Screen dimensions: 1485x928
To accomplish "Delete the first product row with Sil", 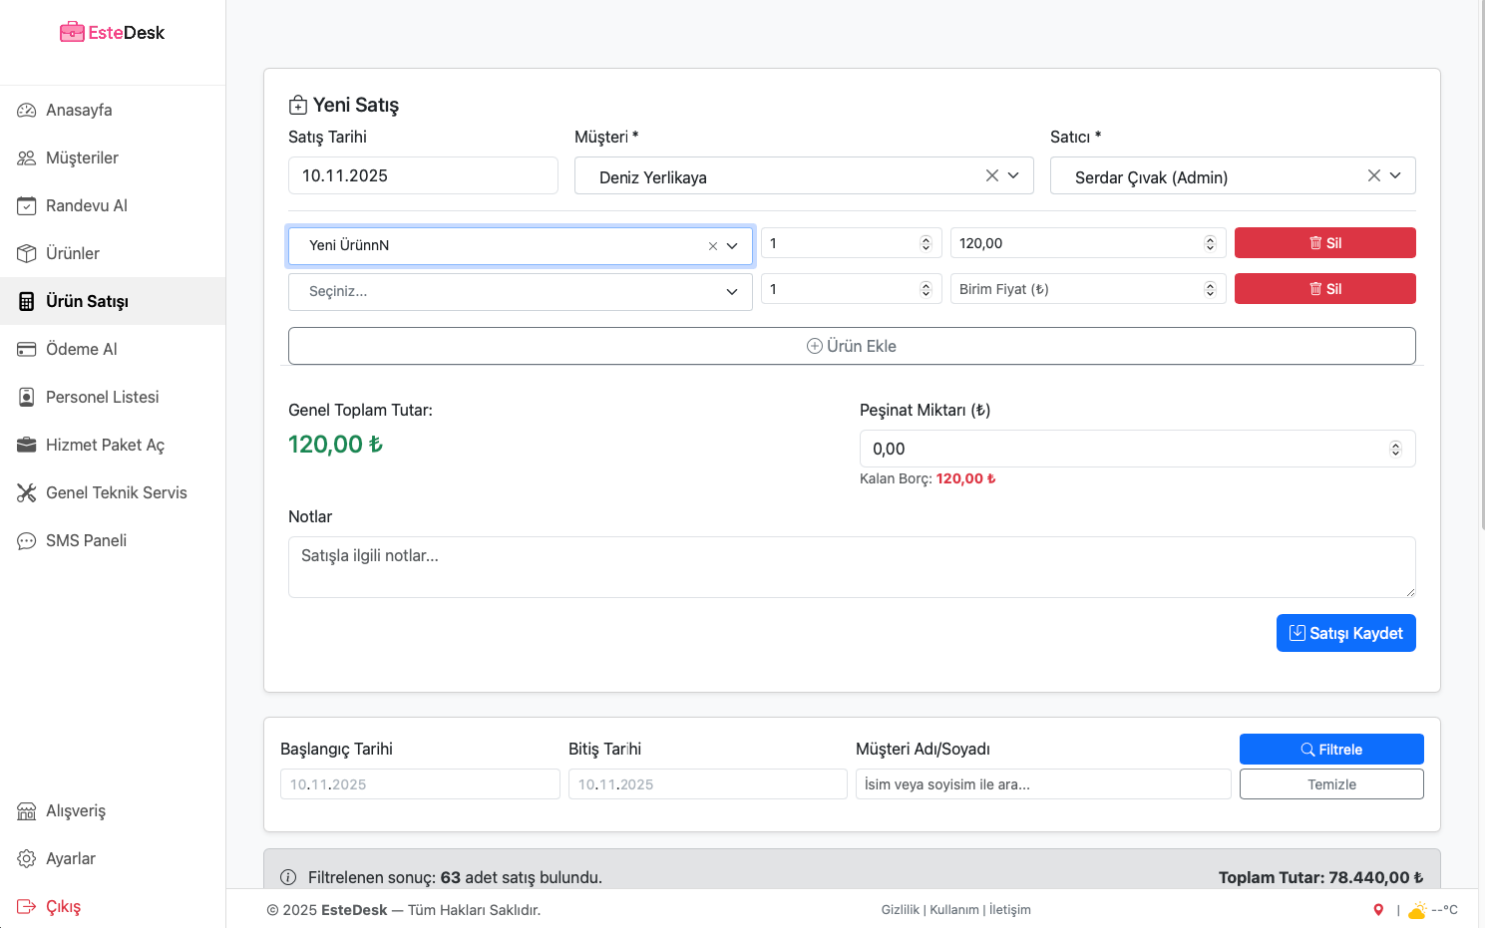I will [1324, 243].
